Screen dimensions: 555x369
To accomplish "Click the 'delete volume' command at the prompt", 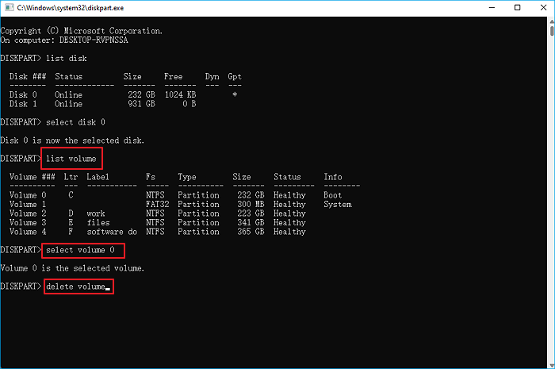I will point(78,286).
